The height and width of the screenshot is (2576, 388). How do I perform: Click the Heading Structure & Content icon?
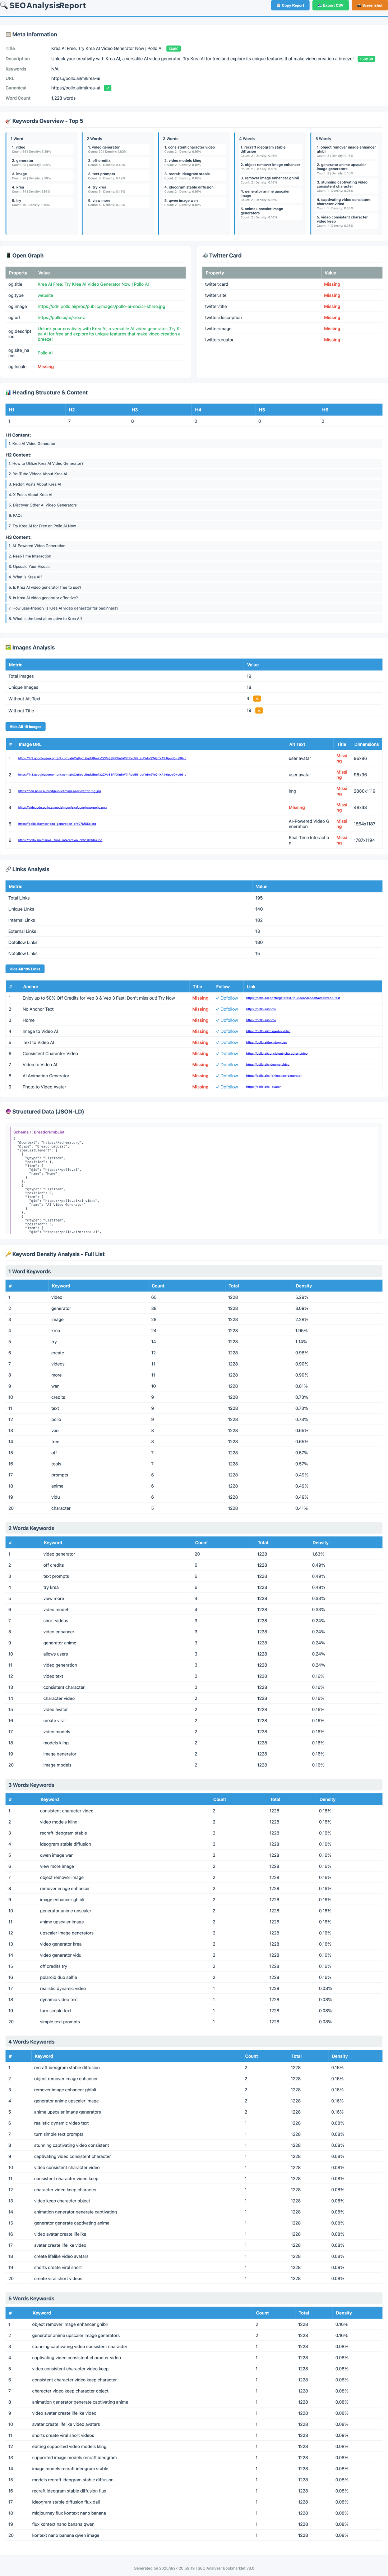pyautogui.click(x=8, y=393)
